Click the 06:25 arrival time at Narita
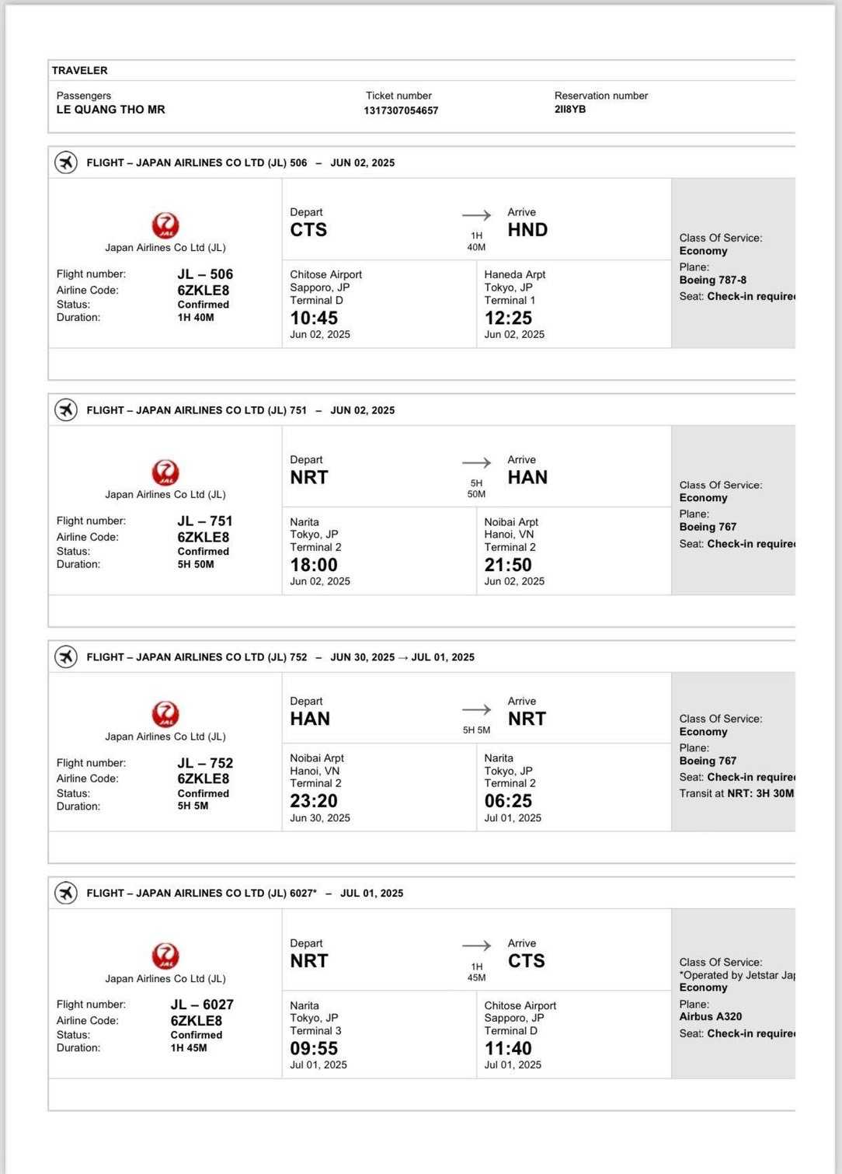Screen dimensions: 842x1174 click(508, 801)
